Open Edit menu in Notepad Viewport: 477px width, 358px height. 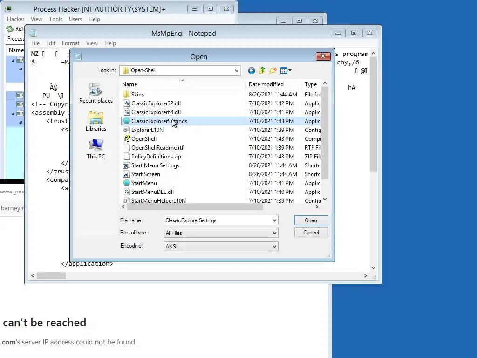point(50,43)
